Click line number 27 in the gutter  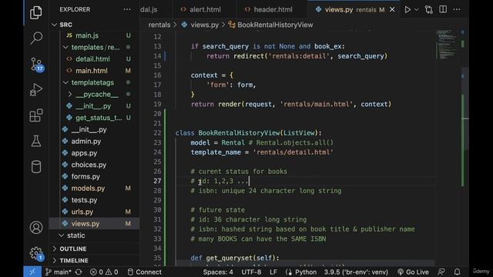[x=157, y=181]
